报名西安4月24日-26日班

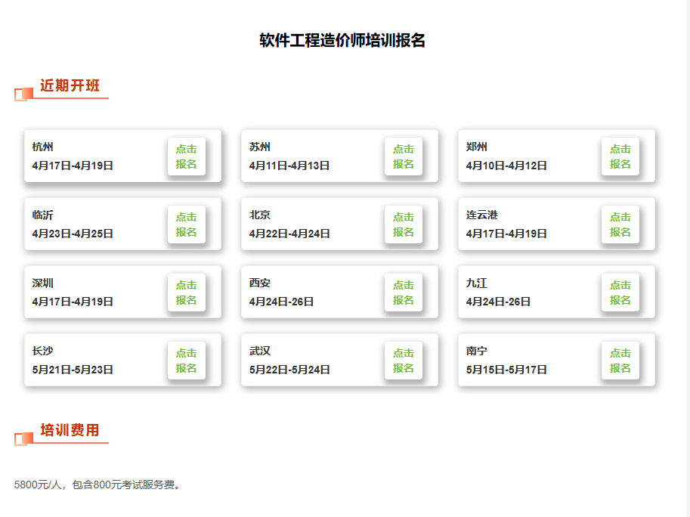coord(404,293)
